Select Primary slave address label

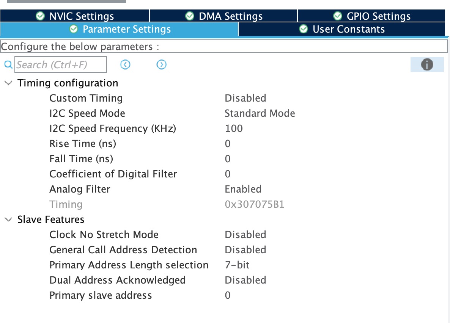101,295
